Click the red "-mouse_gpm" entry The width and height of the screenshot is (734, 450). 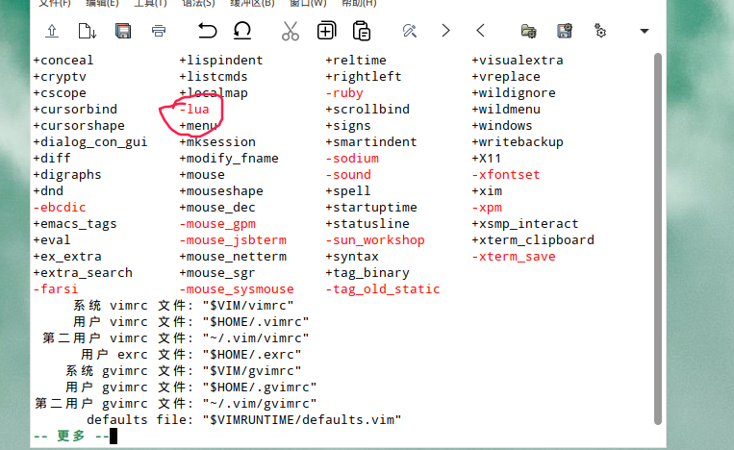(x=217, y=224)
